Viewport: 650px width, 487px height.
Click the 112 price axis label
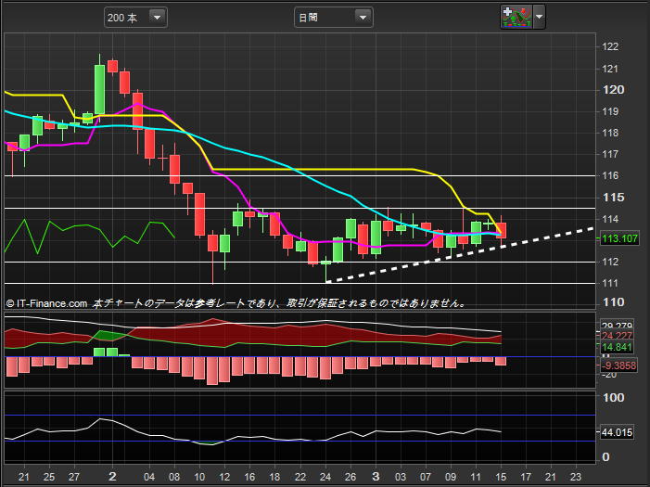tap(610, 262)
